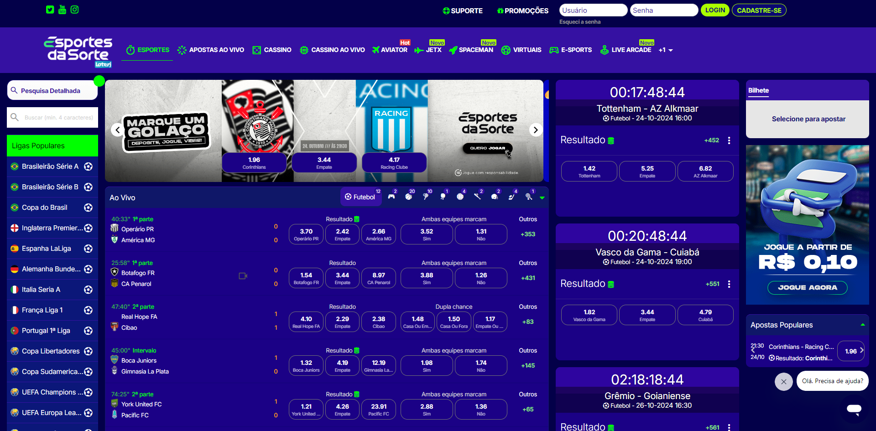Open the PROMOÇÕES link
This screenshot has width=876, height=431.
click(x=523, y=10)
